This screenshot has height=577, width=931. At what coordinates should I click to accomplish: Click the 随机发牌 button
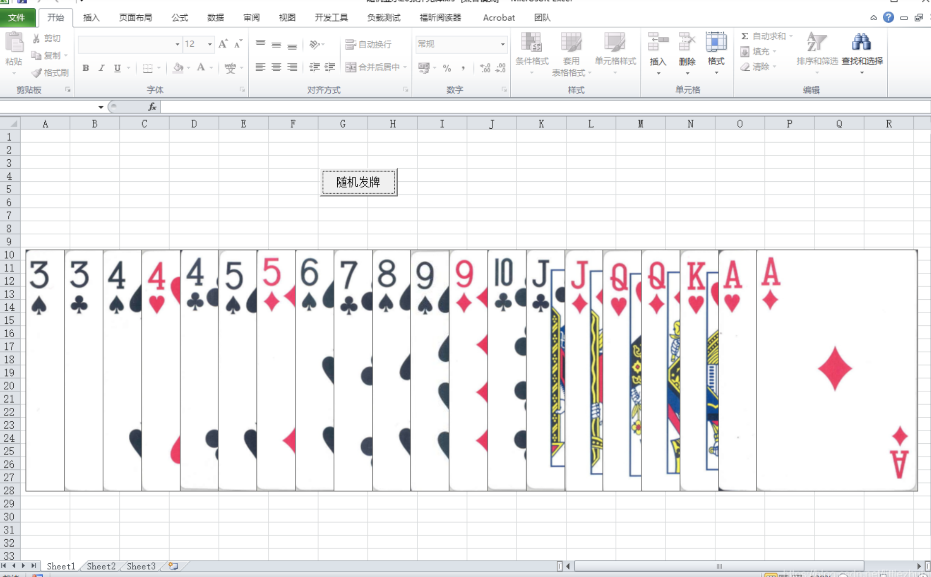358,182
